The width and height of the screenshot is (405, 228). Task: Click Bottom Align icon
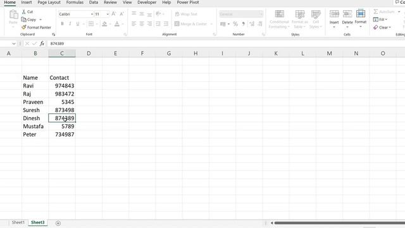point(149,14)
